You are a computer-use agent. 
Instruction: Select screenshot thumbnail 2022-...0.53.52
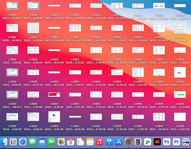[138, 72]
